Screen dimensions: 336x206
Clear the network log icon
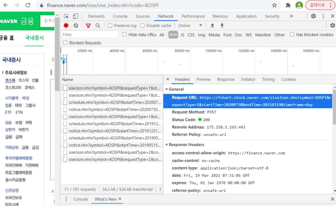point(76,26)
